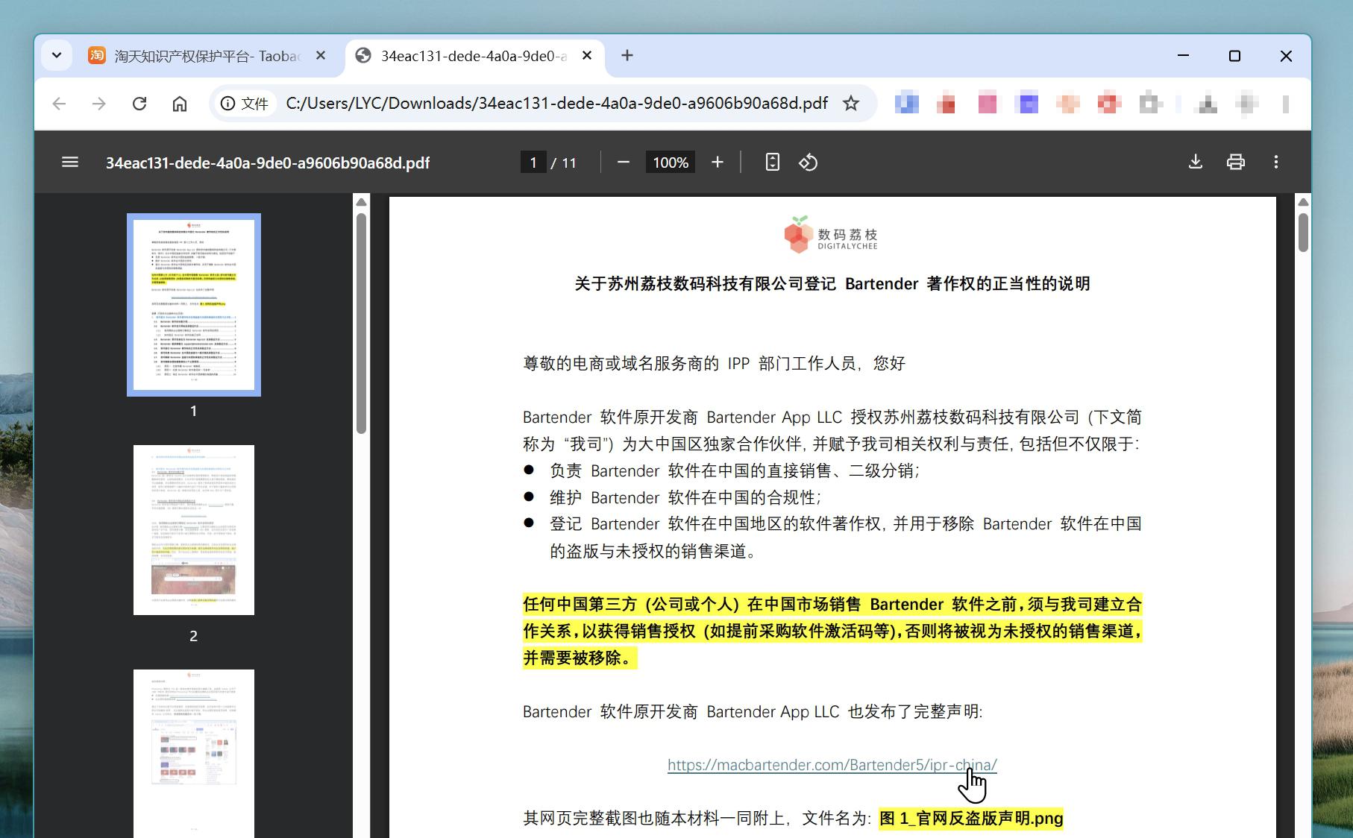The image size is (1353, 838).
Task: Click the bold document title heading
Action: [x=832, y=284]
